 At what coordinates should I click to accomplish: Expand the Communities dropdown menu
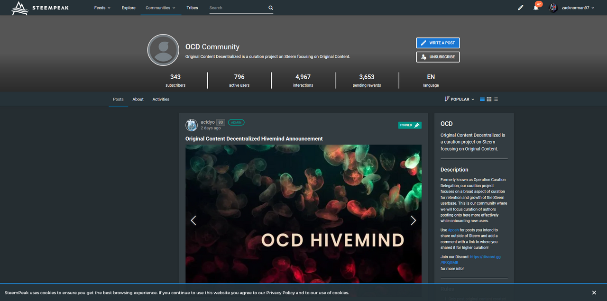coord(161,8)
